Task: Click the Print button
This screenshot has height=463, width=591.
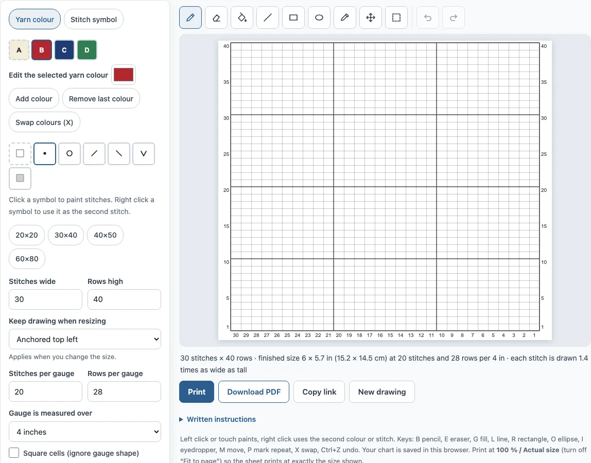Action: tap(197, 392)
